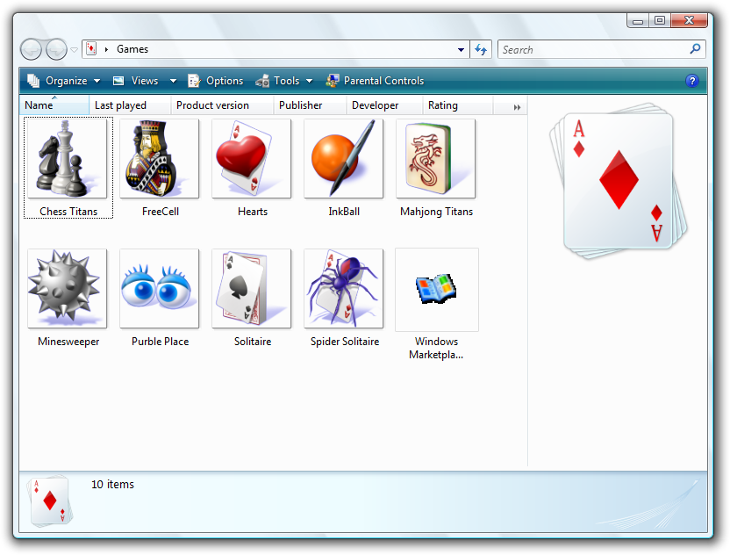Select the Minesweeper mine icon

[67, 288]
